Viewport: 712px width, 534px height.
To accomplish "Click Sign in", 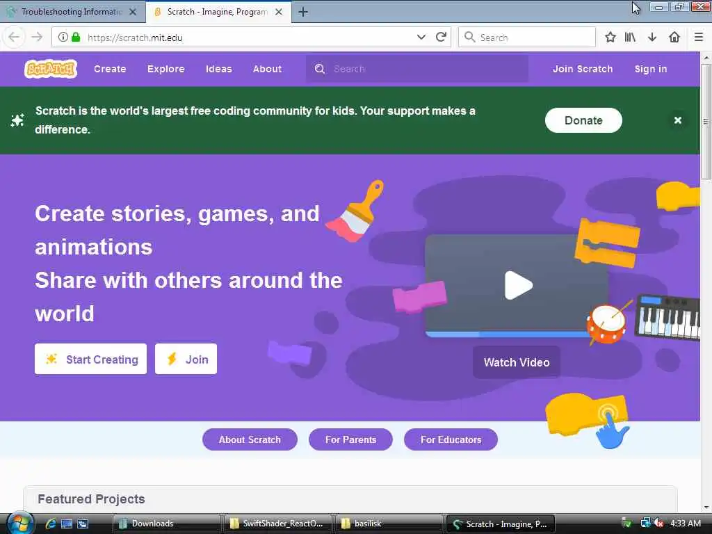I will coord(651,69).
